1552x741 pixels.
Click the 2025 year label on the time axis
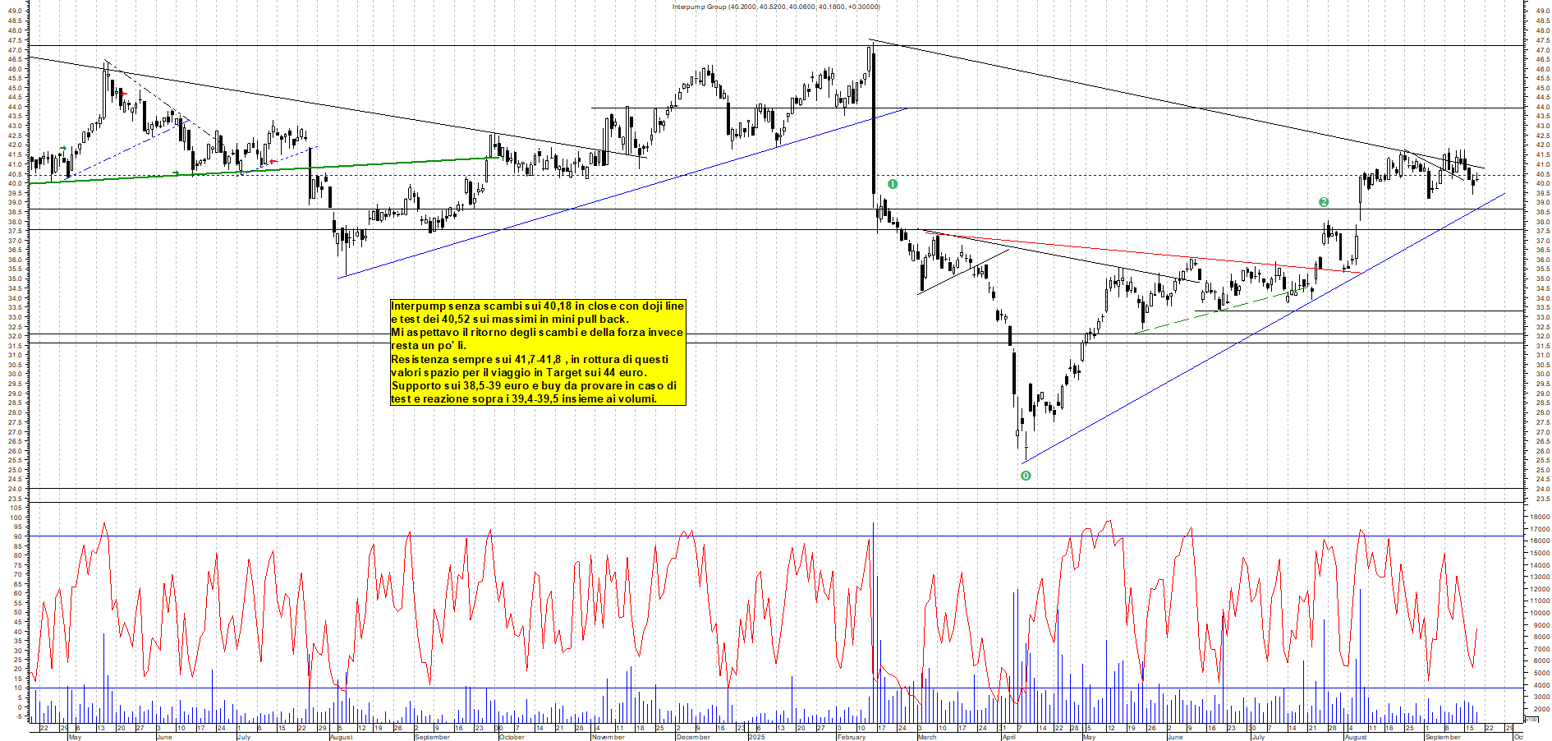[x=757, y=737]
